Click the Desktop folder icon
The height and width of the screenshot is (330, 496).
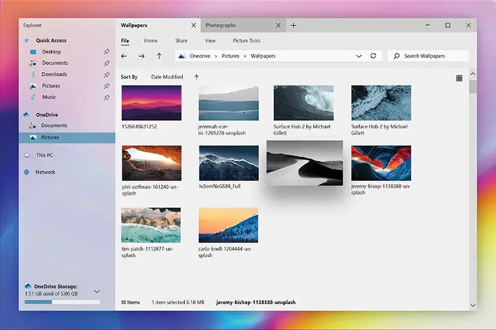33,52
